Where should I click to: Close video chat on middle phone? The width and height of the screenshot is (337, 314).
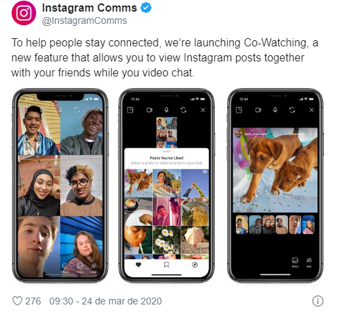click(203, 110)
